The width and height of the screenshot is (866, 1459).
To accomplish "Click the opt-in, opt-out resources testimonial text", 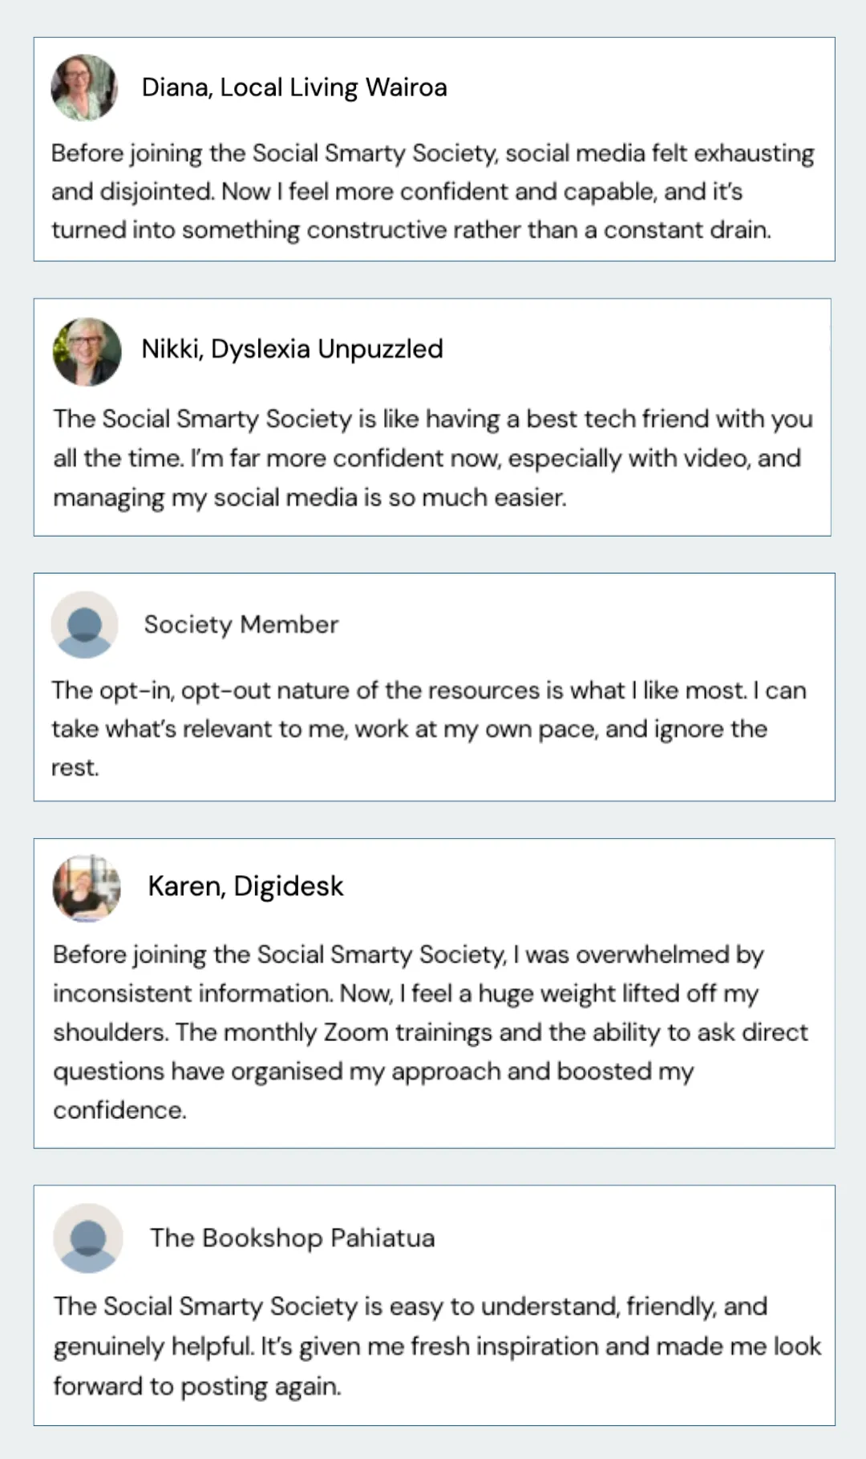I will [x=429, y=728].
